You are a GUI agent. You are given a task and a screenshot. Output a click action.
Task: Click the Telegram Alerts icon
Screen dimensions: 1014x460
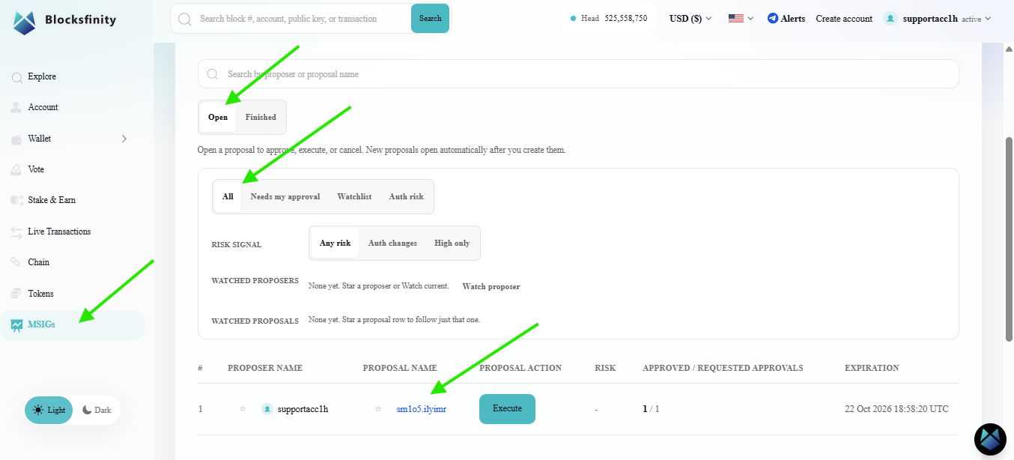(773, 19)
